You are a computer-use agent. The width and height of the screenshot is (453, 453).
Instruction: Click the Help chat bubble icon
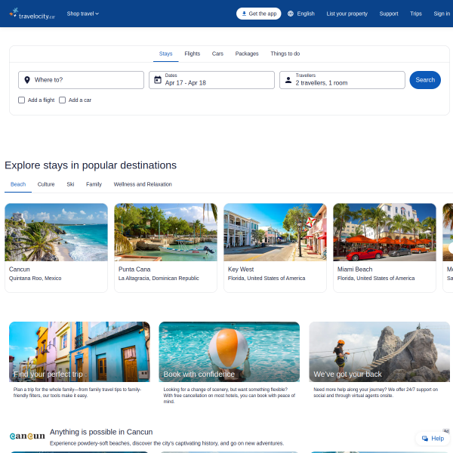coord(424,439)
